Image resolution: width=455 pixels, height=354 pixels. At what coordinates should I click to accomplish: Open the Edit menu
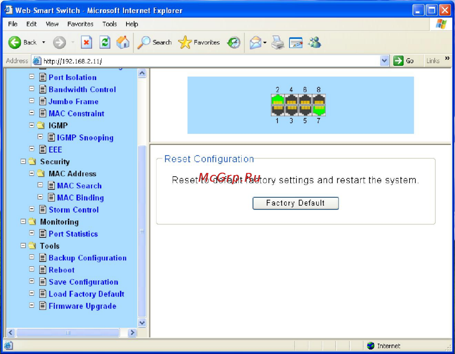click(x=31, y=24)
